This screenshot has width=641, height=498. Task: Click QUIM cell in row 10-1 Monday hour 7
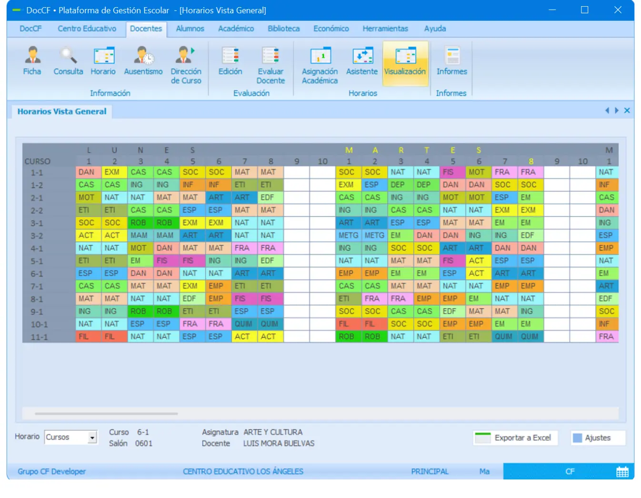(244, 324)
